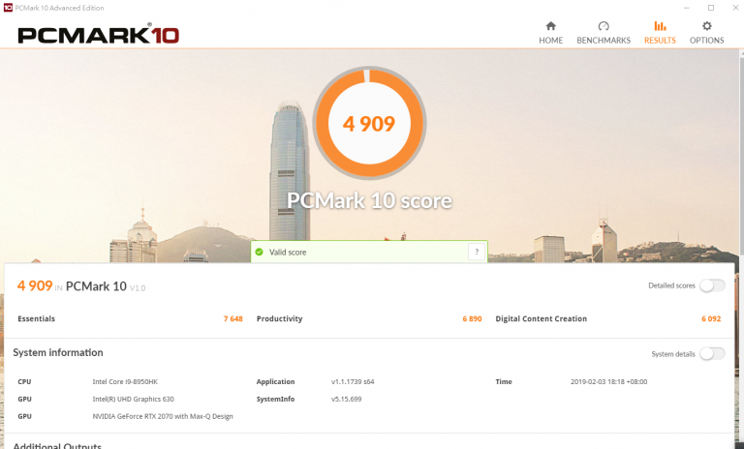
Task: Select Digital Content Creation score row
Action: point(608,318)
